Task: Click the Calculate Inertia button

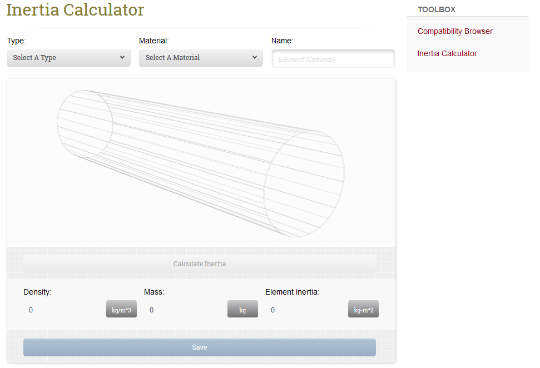Action: [200, 263]
